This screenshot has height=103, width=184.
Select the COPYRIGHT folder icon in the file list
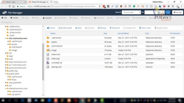coord(48,46)
